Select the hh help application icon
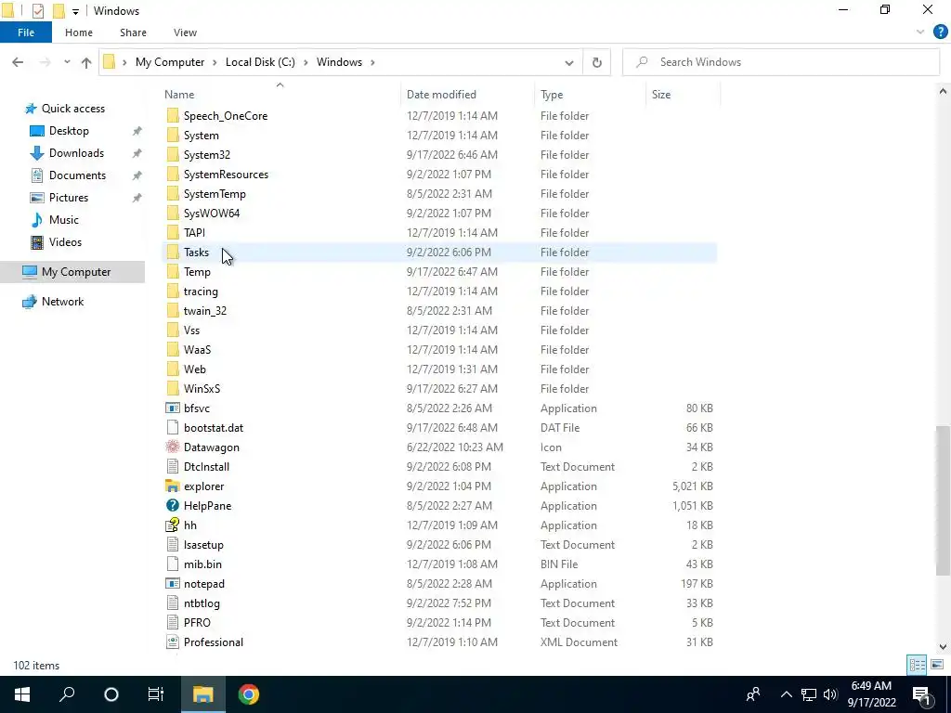The image size is (951, 713). pos(173,525)
